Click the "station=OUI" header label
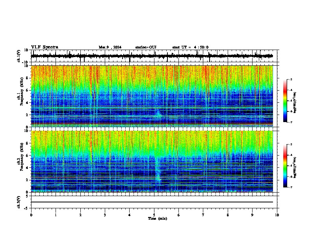The height and width of the screenshot is (241, 312). pyautogui.click(x=146, y=47)
